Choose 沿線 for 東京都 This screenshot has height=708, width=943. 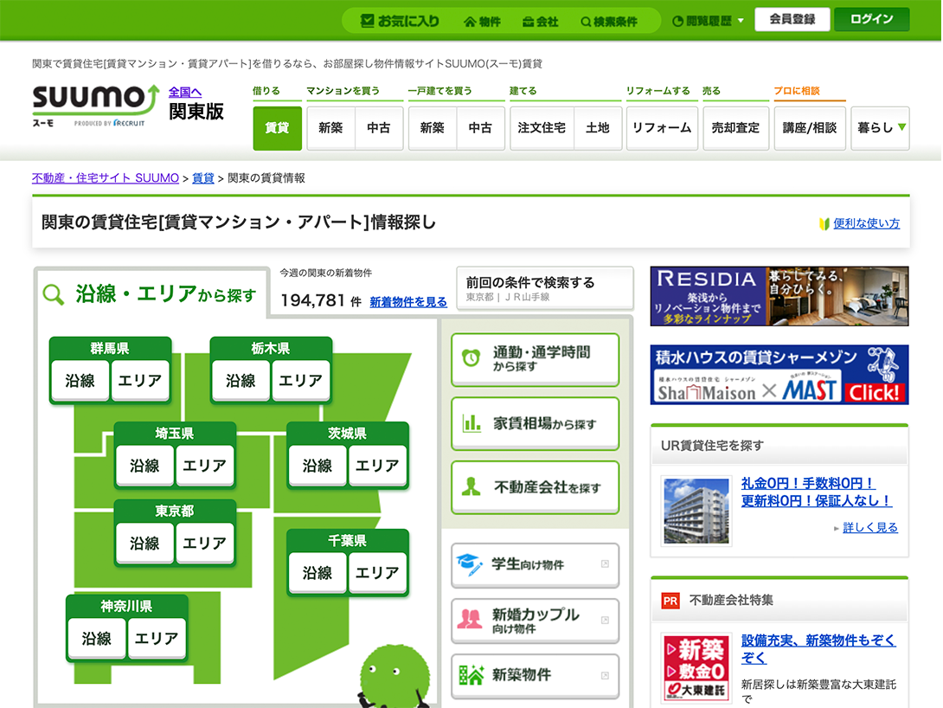(145, 543)
